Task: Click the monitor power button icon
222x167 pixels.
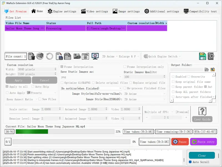Action: (x=95, y=56)
